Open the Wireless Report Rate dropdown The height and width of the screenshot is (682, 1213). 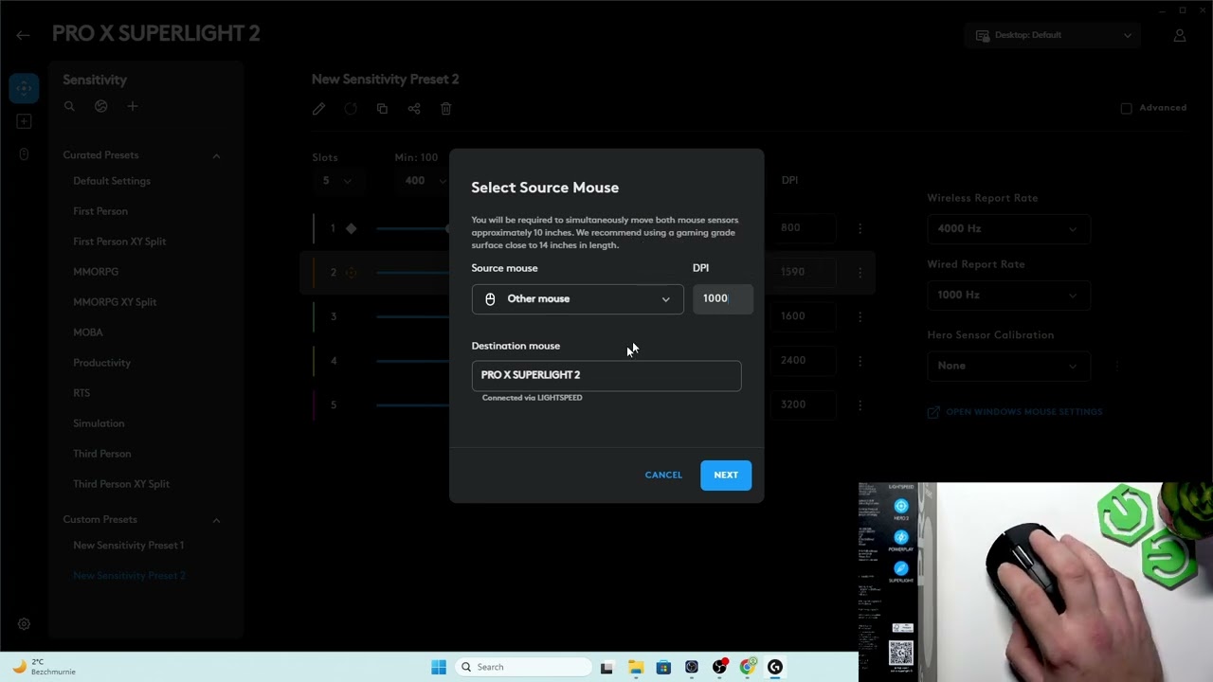pos(1008,228)
